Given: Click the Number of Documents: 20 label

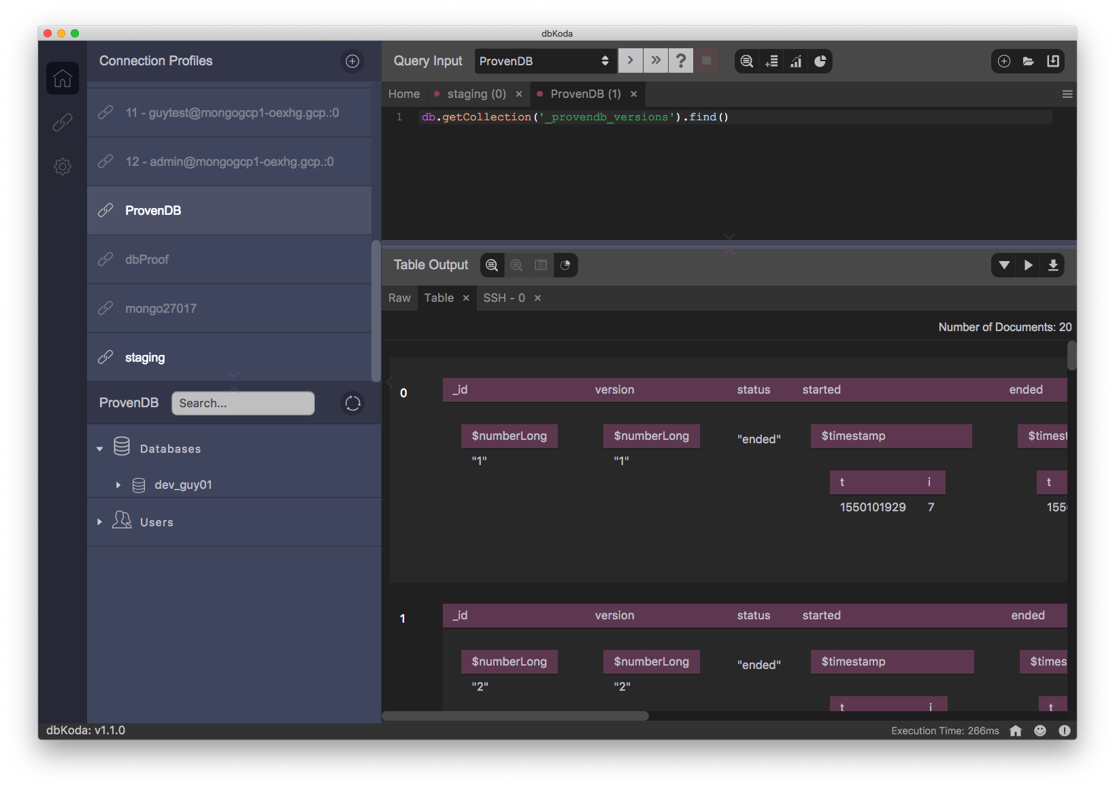Looking at the screenshot, I should (1005, 327).
